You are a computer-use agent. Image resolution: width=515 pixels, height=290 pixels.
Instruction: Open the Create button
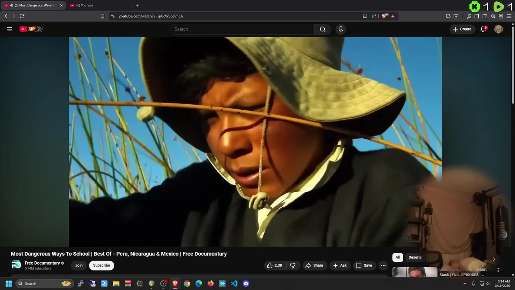[462, 29]
